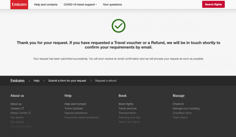Click the Search flights button
The image size is (236, 137).
tap(213, 4)
